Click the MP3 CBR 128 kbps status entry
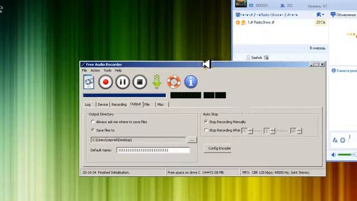The image size is (357, 201). coord(276,173)
